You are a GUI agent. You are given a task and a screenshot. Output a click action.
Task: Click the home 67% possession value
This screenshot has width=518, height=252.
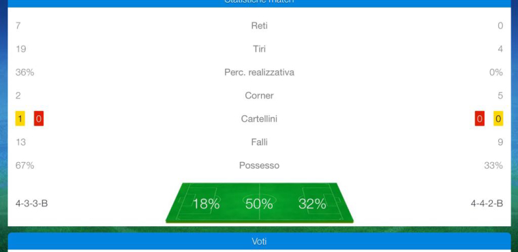click(25, 166)
